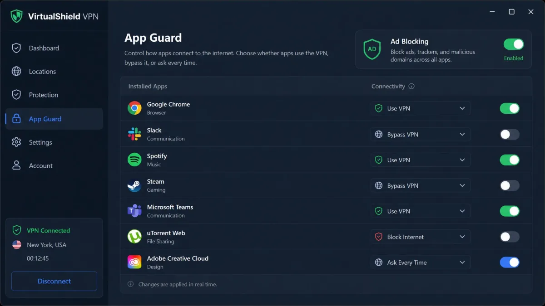Expand the Microsoft Teams connectivity dropdown
This screenshot has width=545, height=306.
pos(420,211)
